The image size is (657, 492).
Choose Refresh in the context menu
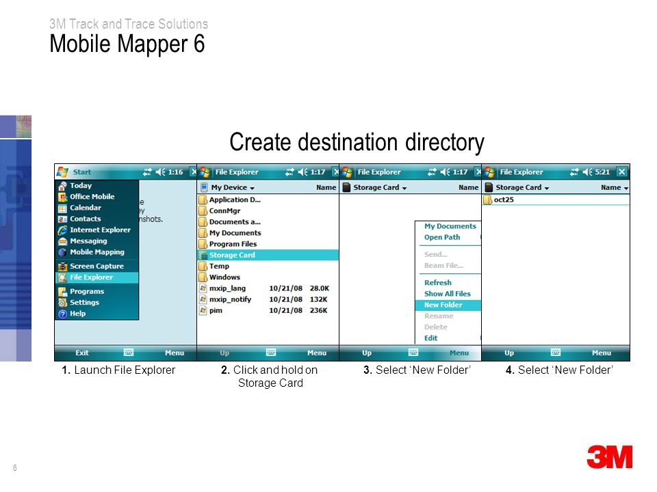coord(438,283)
